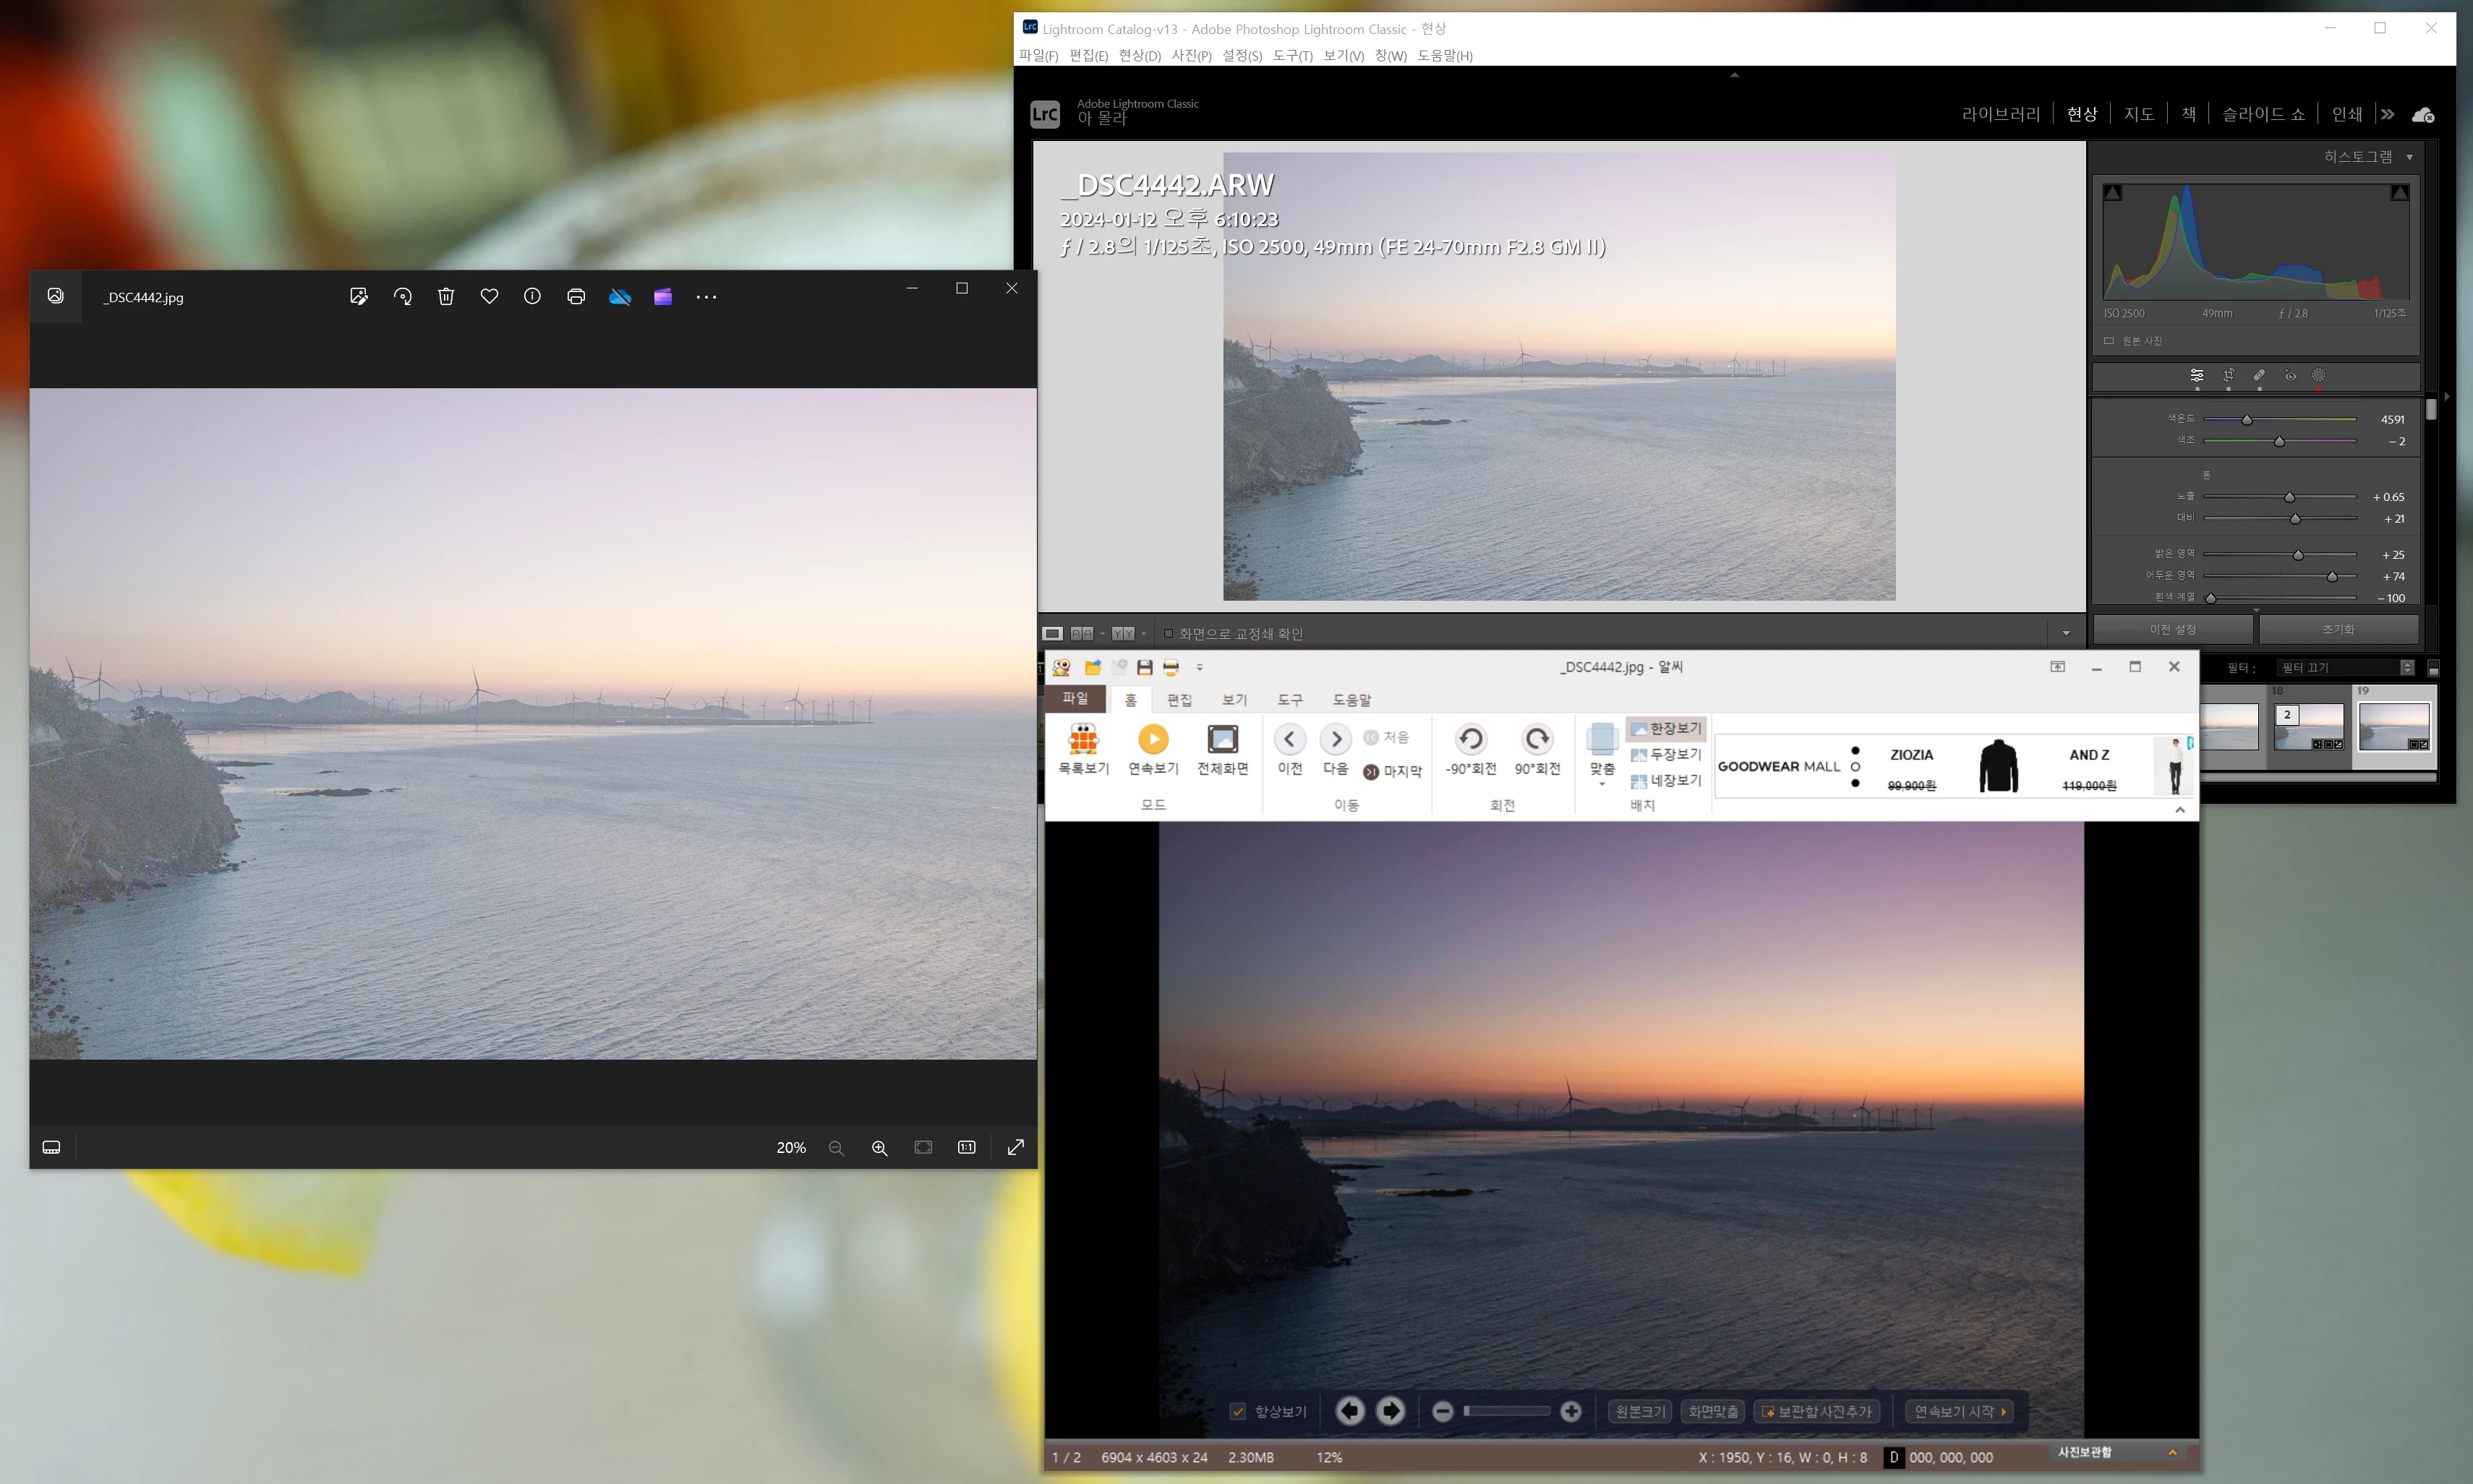Collapse the 히스토그램 panel triangle
The height and width of the screenshot is (1484, 2473).
click(2409, 157)
